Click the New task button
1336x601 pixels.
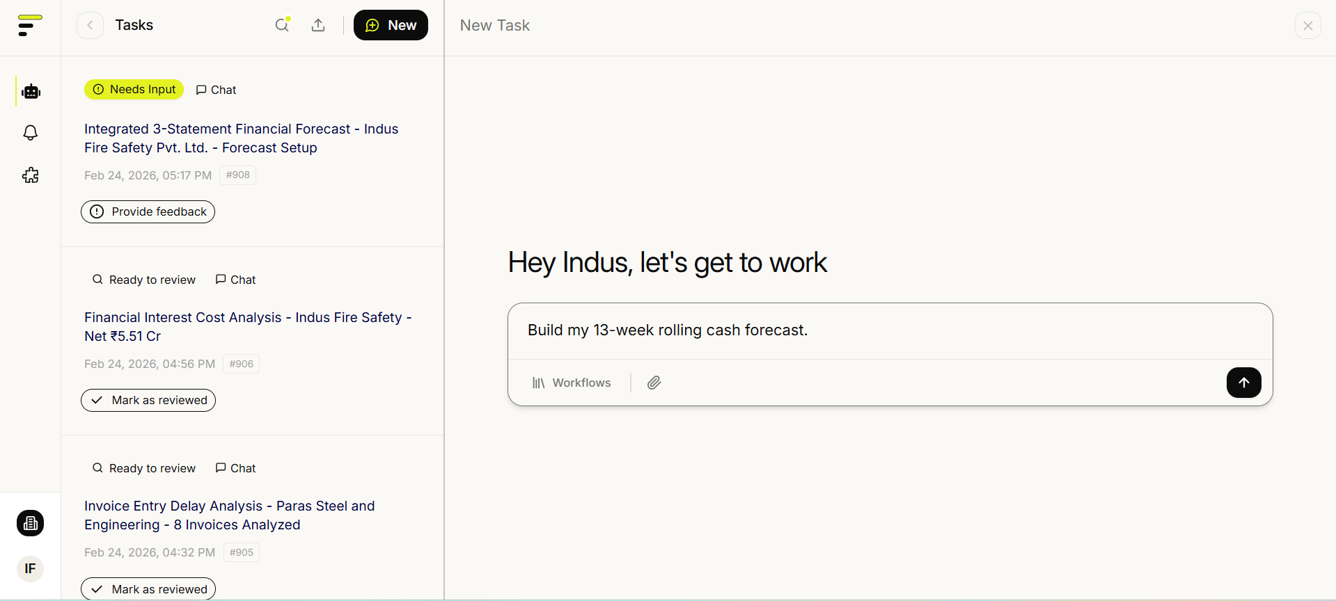pos(391,26)
